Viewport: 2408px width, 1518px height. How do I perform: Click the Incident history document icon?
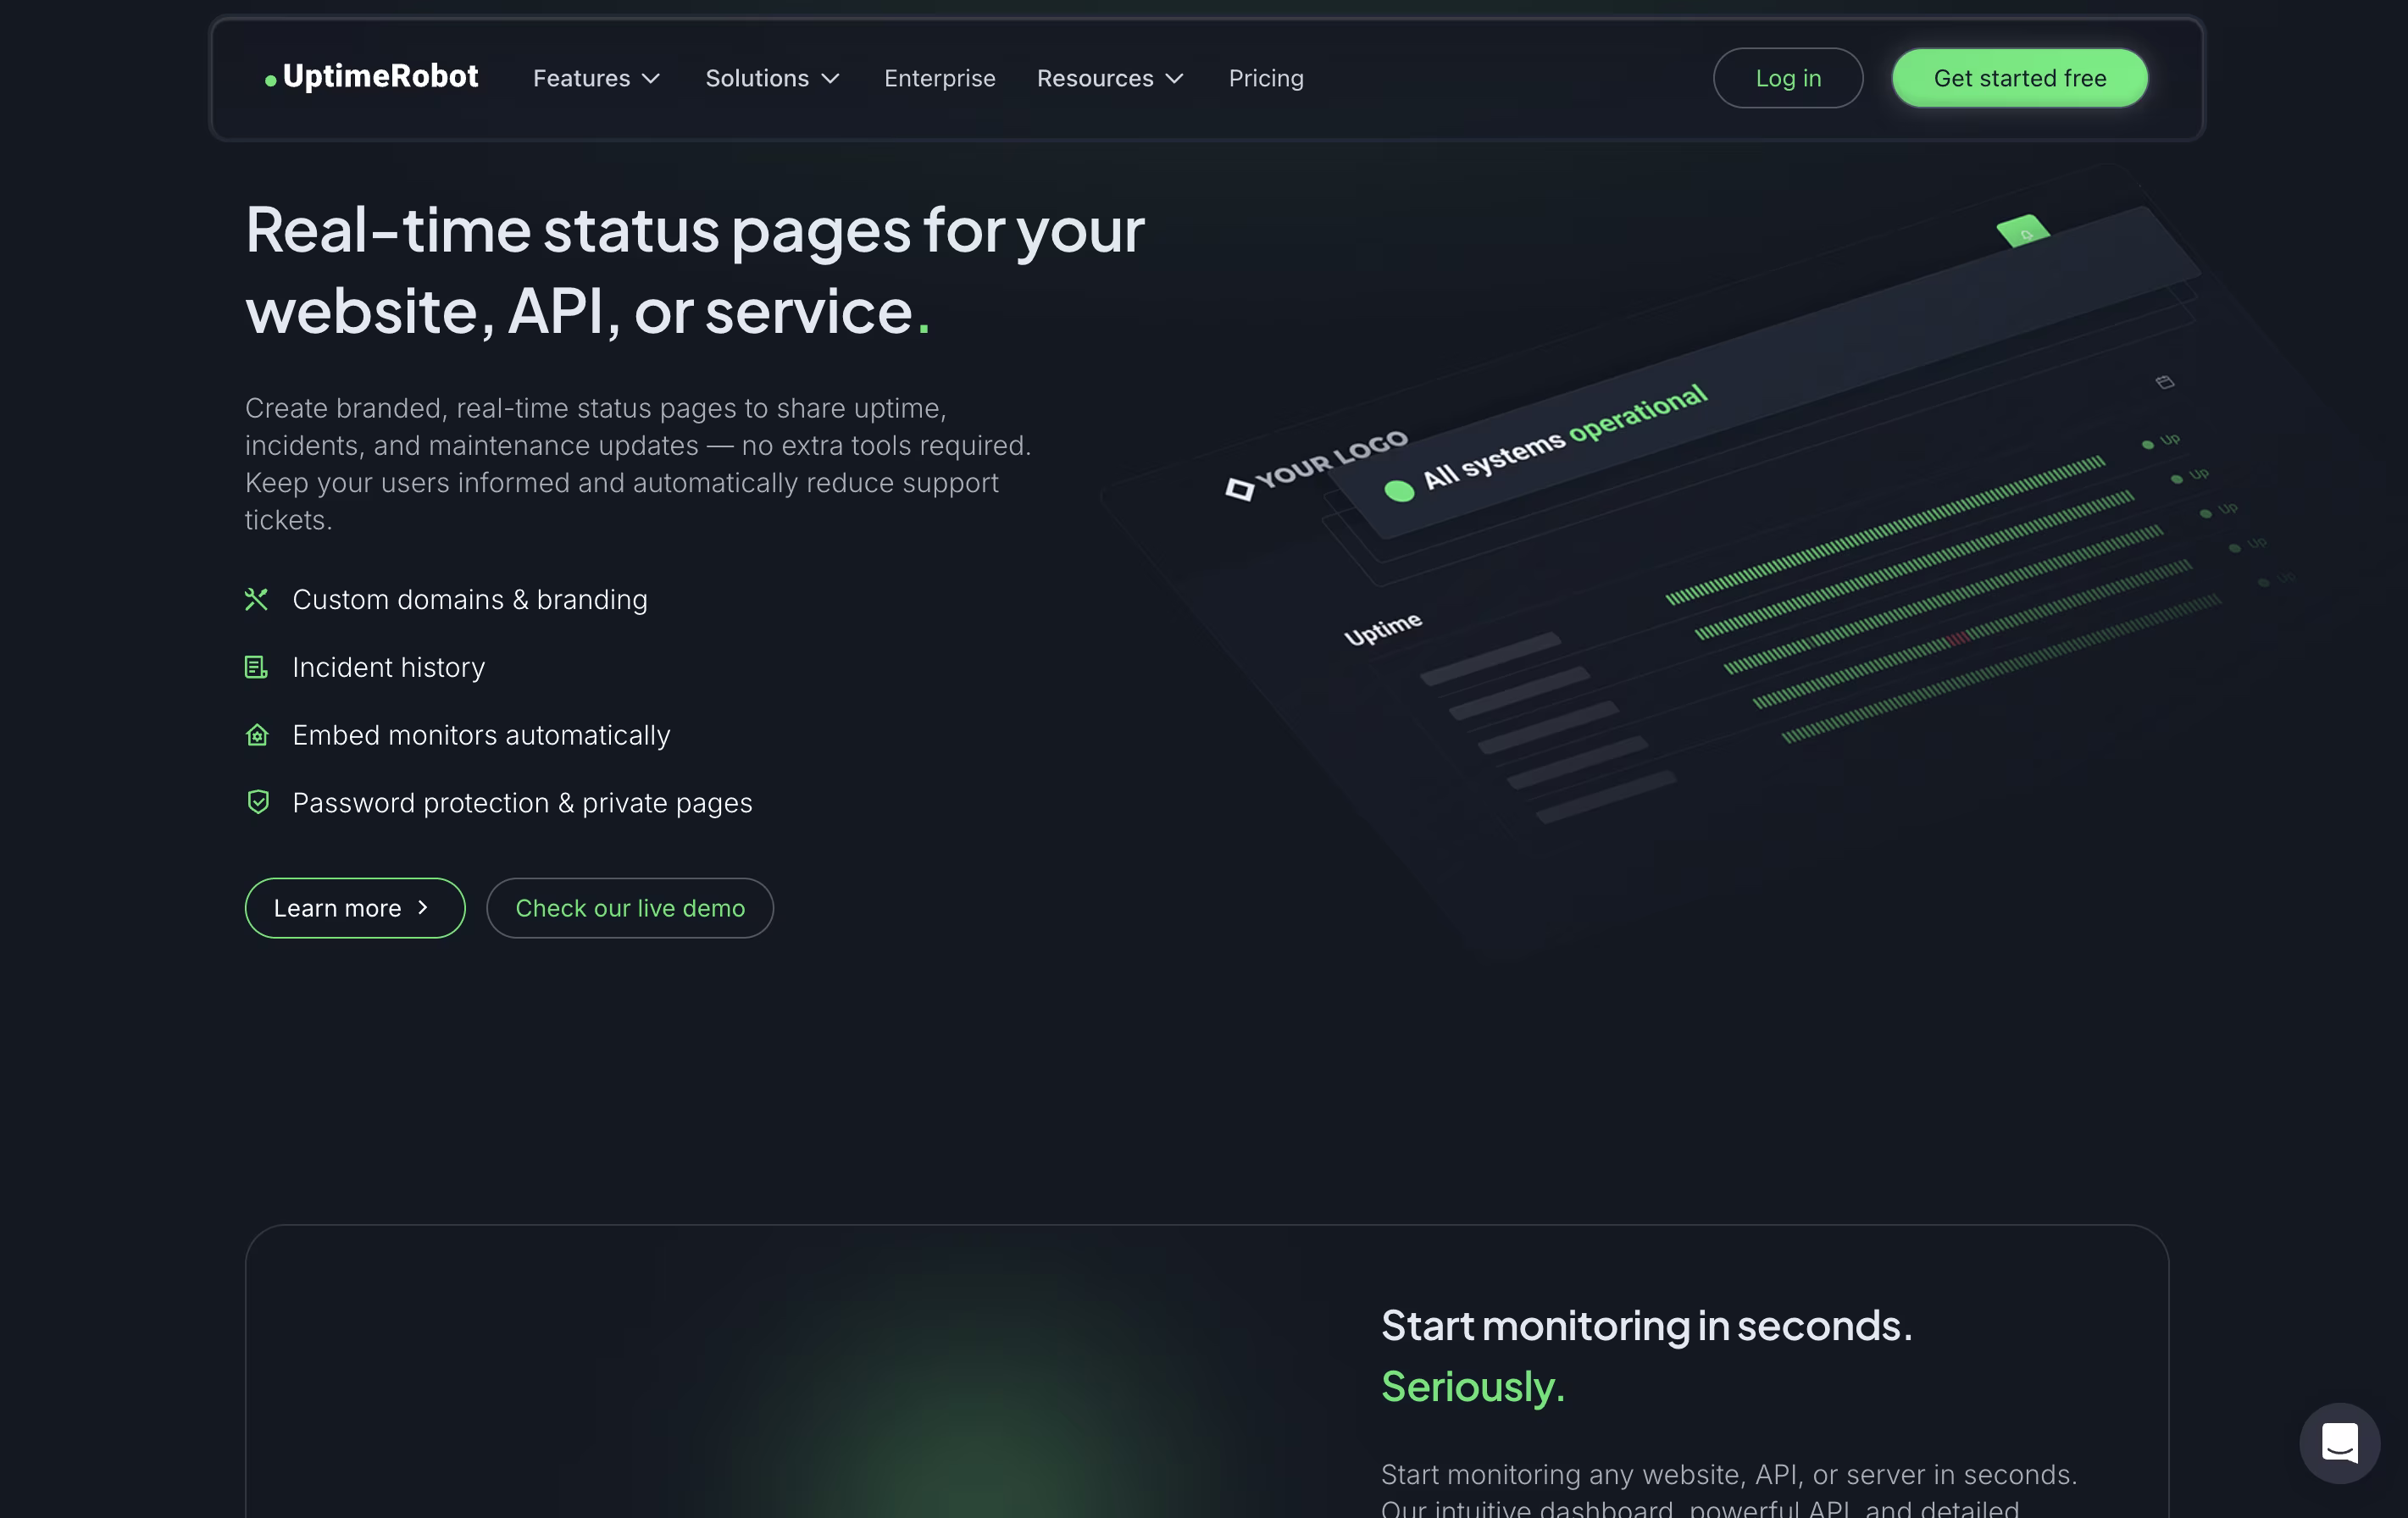click(x=257, y=667)
